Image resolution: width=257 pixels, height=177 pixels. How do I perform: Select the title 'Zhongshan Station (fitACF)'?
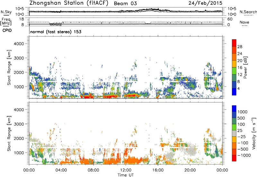[69, 3]
